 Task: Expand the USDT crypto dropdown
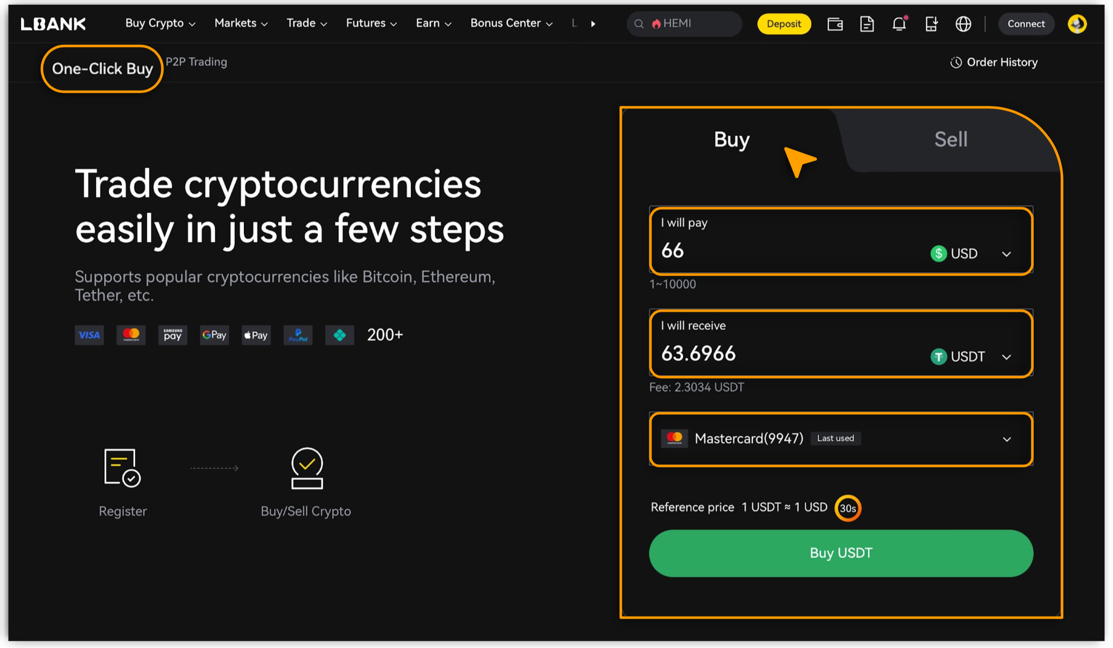click(1006, 357)
